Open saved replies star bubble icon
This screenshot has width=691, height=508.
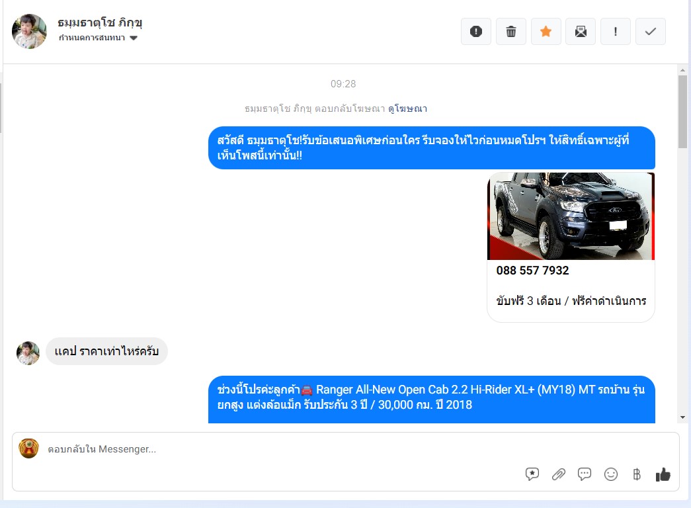point(532,474)
